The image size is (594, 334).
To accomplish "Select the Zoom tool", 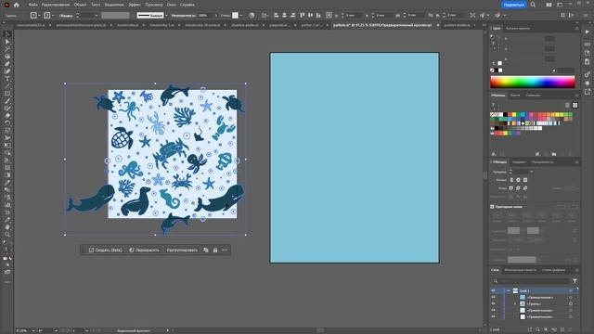I will coord(7,235).
